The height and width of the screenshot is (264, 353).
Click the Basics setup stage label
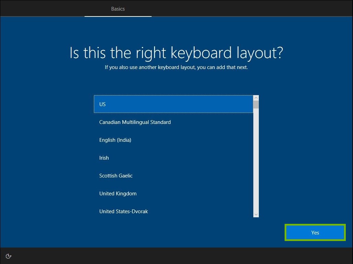coord(118,9)
